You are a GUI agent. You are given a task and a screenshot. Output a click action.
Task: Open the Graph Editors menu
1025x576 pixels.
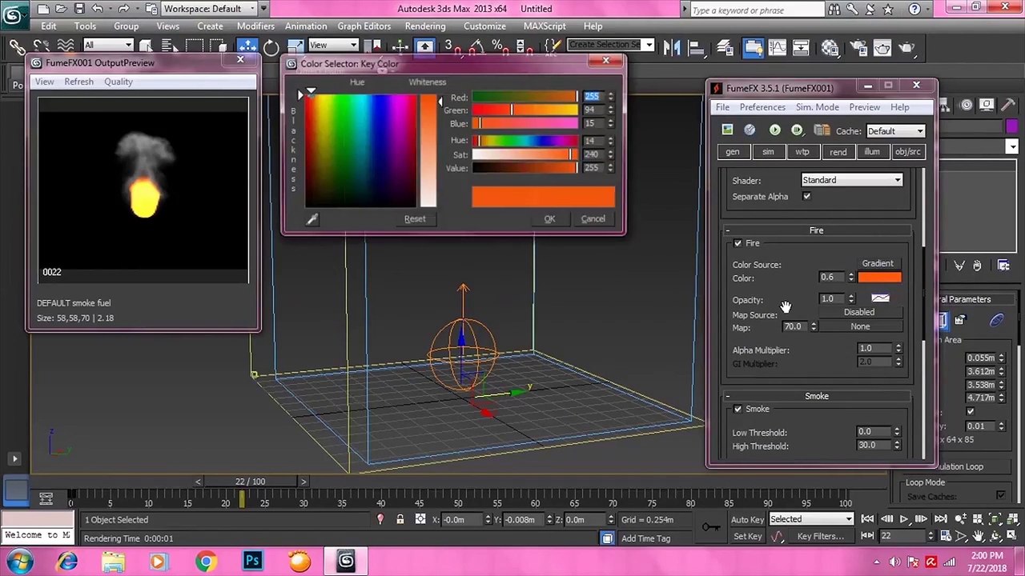[x=364, y=26]
